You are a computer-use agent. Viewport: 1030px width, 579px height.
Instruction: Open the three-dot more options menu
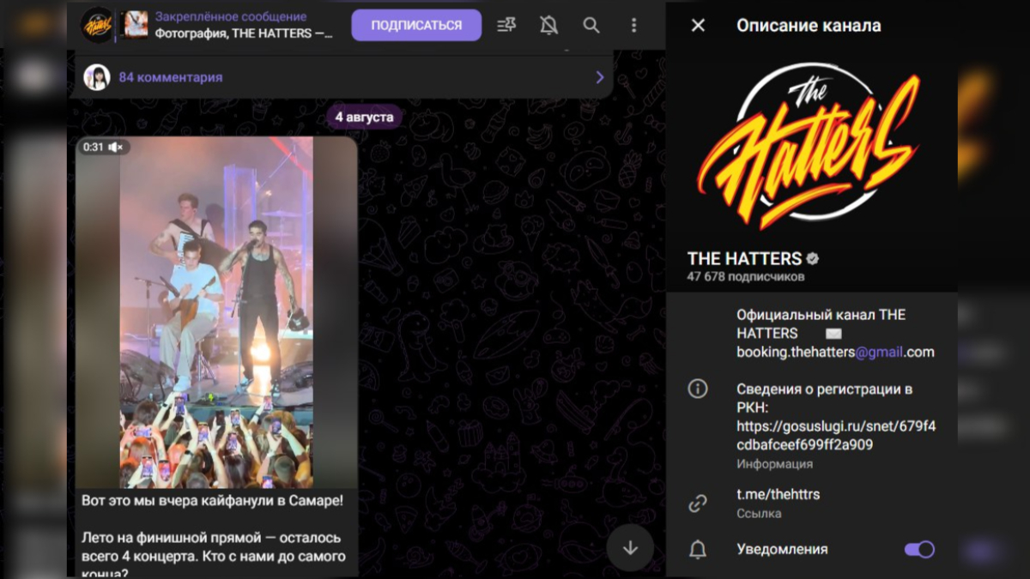point(633,26)
